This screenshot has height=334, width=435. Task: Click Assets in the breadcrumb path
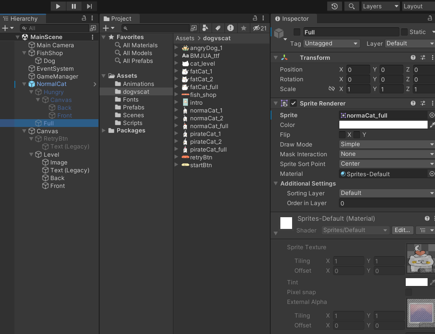pyautogui.click(x=185, y=38)
